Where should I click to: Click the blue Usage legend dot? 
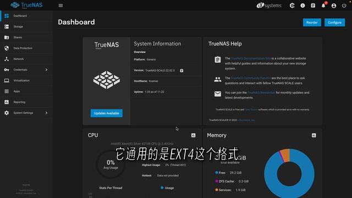162,188
